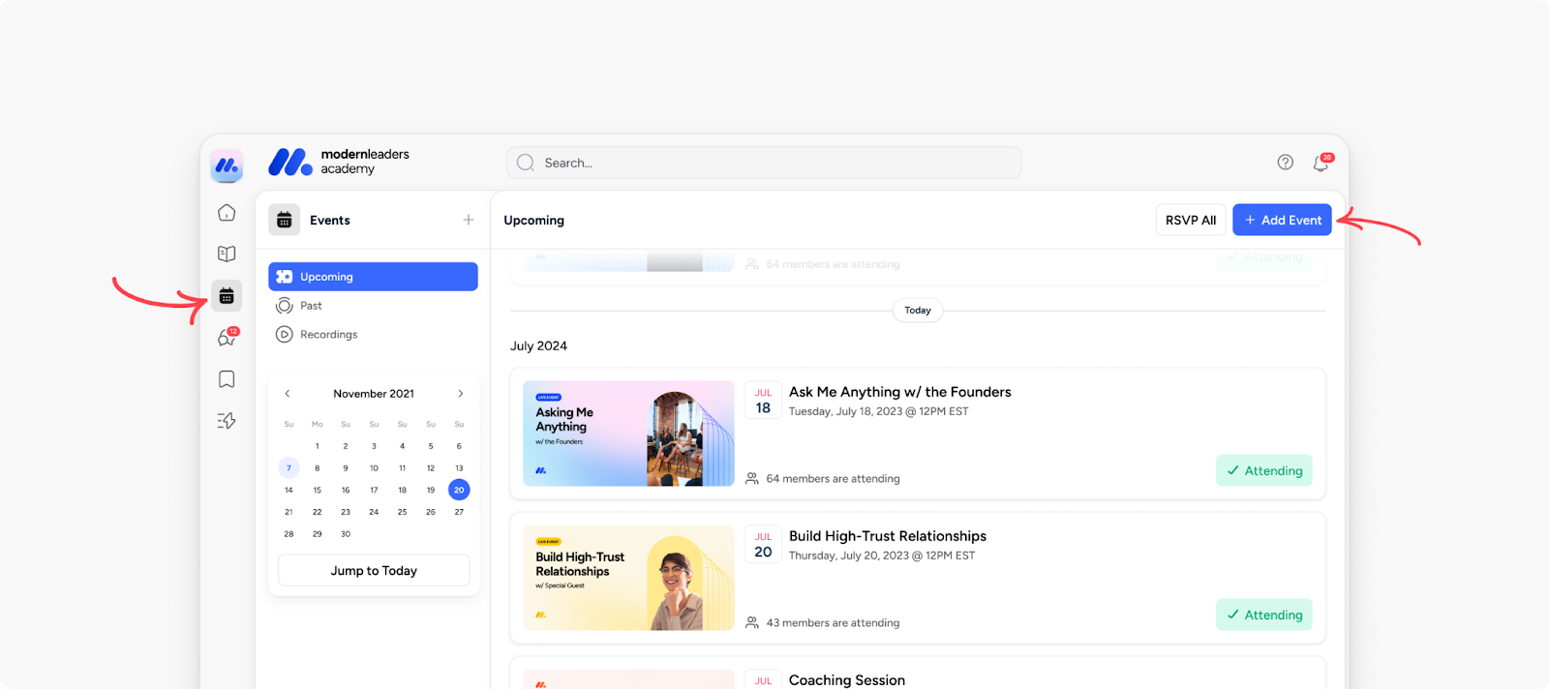Viewport: 1549px width, 689px height.
Task: Click the November 2021 month label
Action: coord(374,394)
